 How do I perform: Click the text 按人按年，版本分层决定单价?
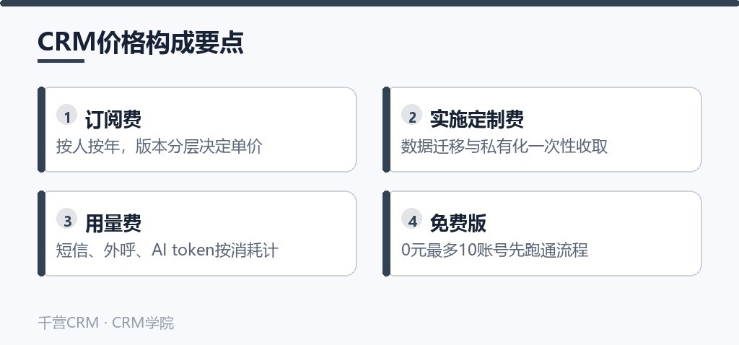159,146
